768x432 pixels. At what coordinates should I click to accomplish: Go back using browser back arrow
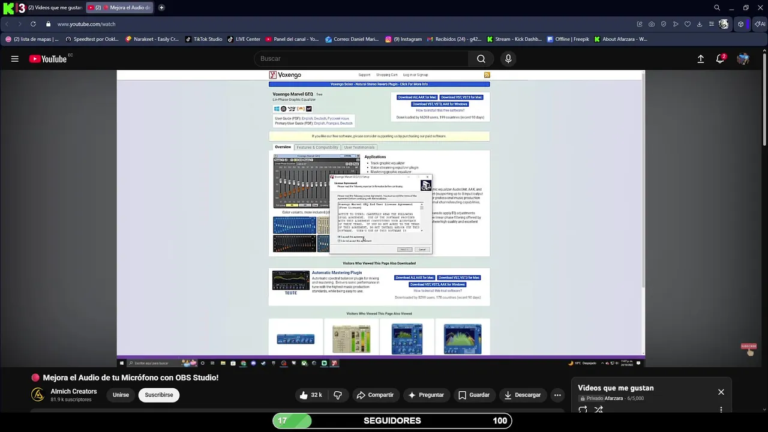[7, 24]
